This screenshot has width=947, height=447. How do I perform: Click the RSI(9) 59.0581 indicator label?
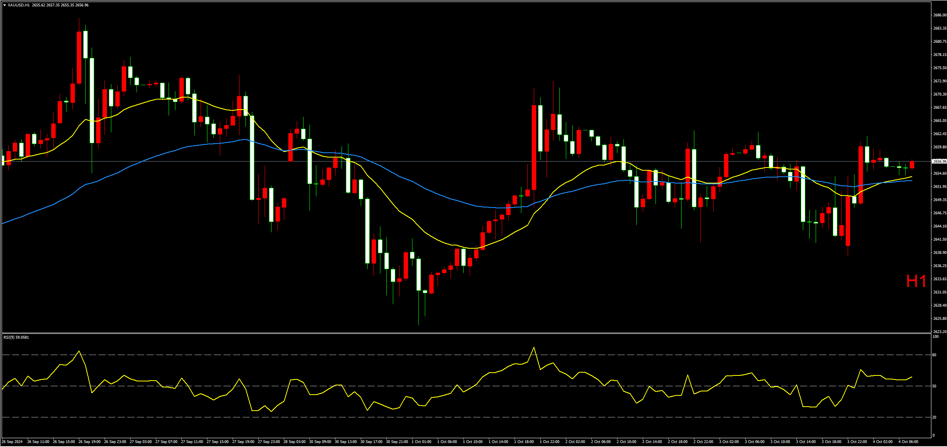[16, 337]
